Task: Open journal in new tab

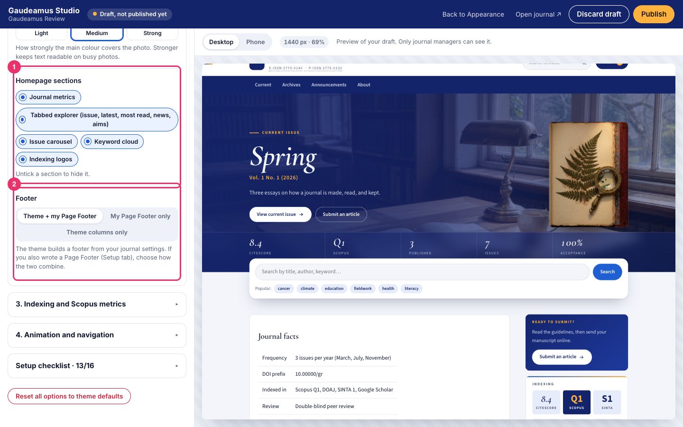Action: pos(538,14)
